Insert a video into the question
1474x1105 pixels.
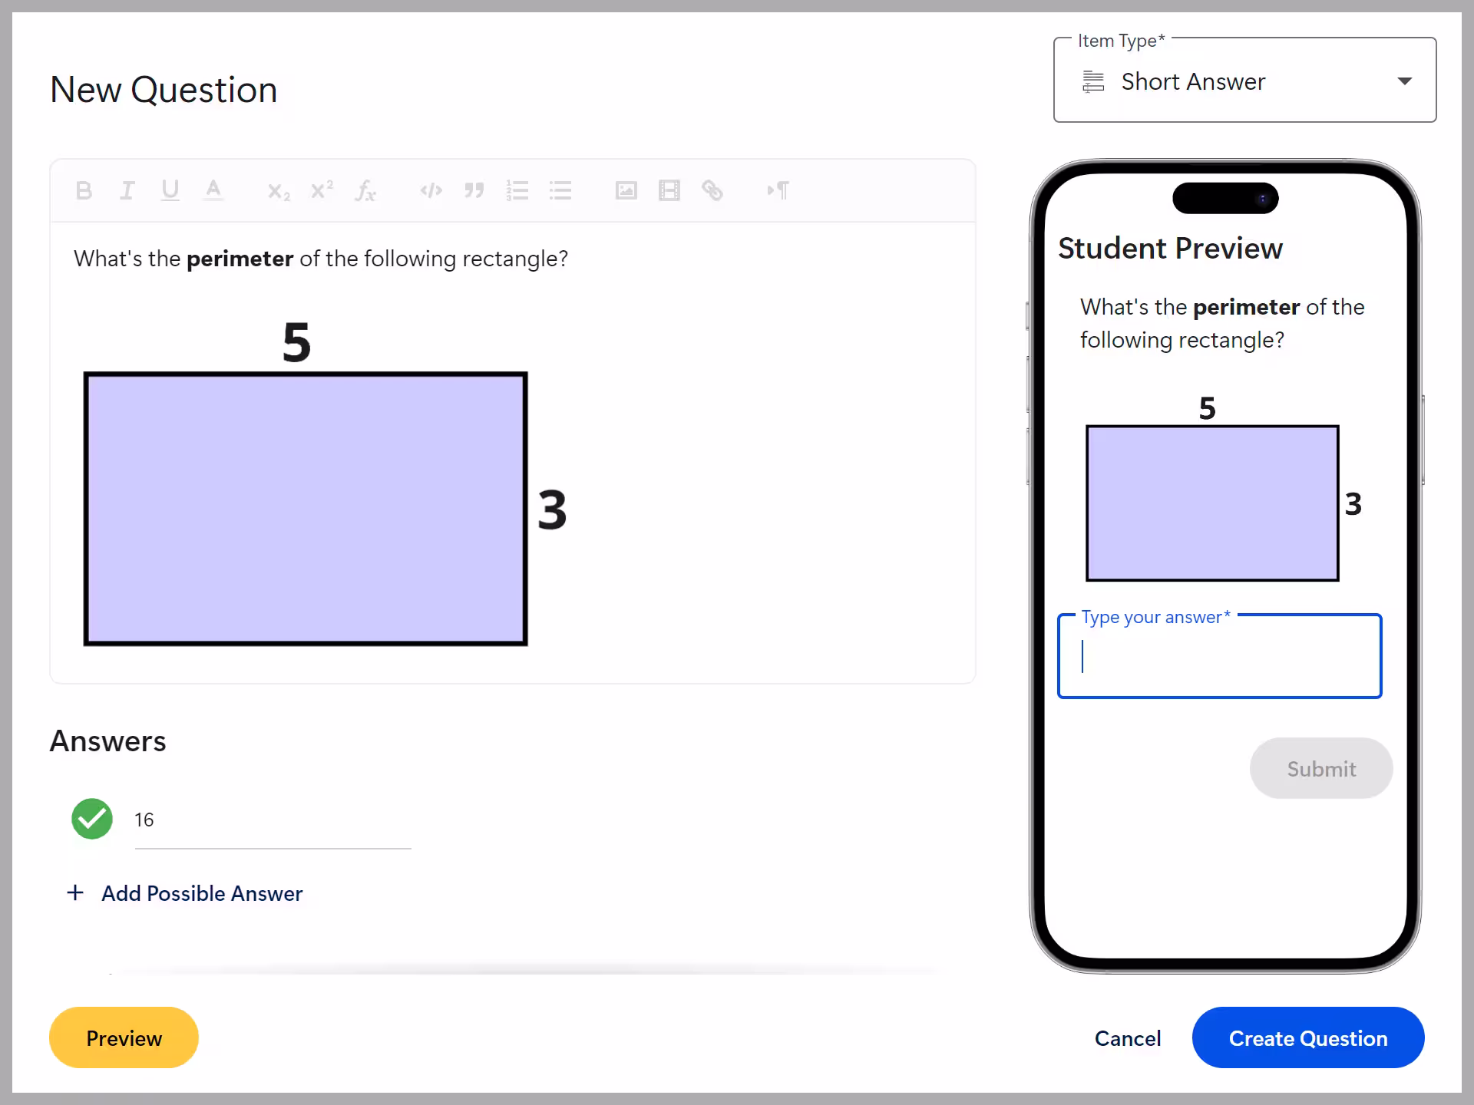[669, 190]
